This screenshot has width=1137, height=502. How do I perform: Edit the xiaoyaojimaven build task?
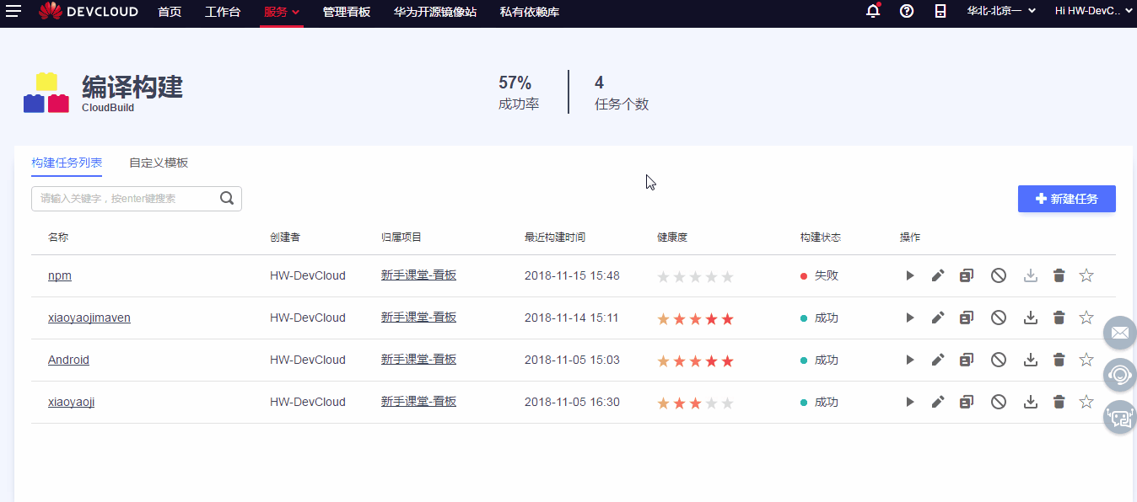pyautogui.click(x=938, y=318)
